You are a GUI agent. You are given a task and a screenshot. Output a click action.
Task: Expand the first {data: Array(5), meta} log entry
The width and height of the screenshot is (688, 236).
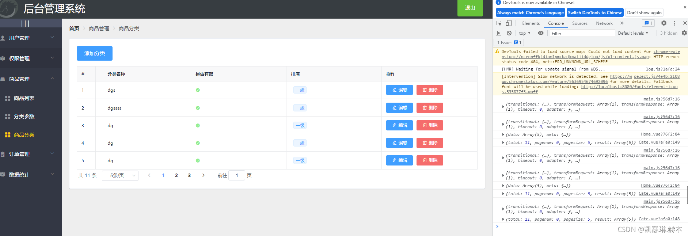click(503, 135)
